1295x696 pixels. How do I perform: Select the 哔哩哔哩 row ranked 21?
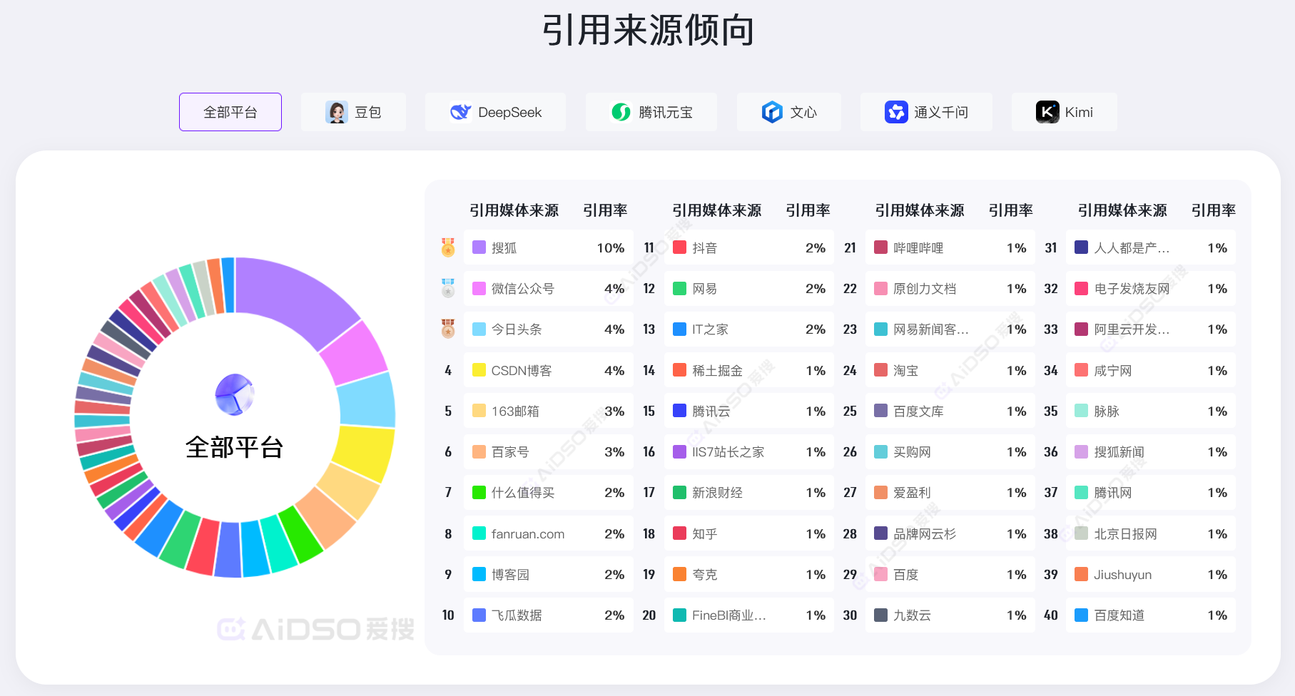tap(949, 247)
